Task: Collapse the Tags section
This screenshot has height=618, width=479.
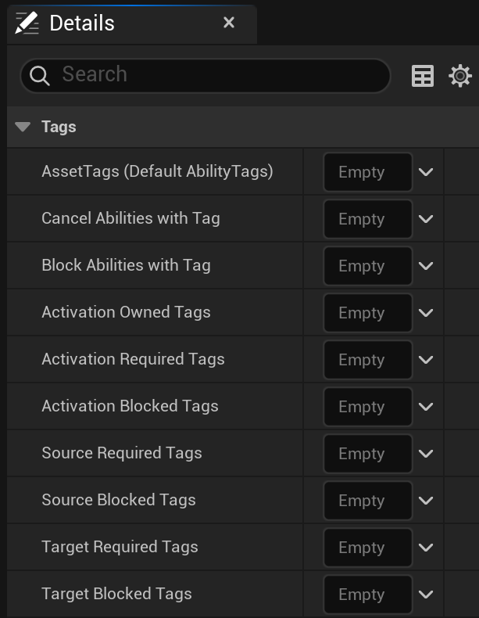Action: pos(23,127)
